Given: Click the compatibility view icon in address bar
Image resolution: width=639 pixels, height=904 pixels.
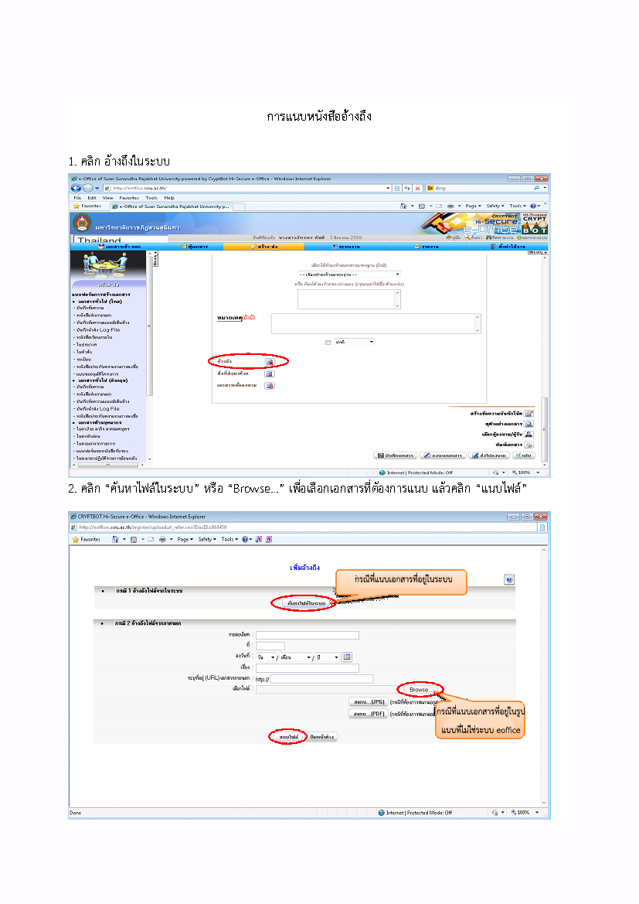Looking at the screenshot, I should pyautogui.click(x=397, y=188).
